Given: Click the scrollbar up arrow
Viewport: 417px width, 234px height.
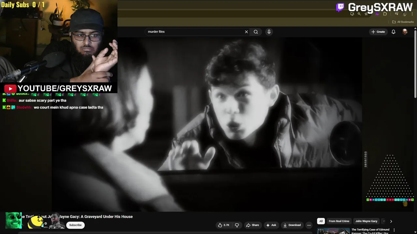Looking at the screenshot, I should 415,29.
